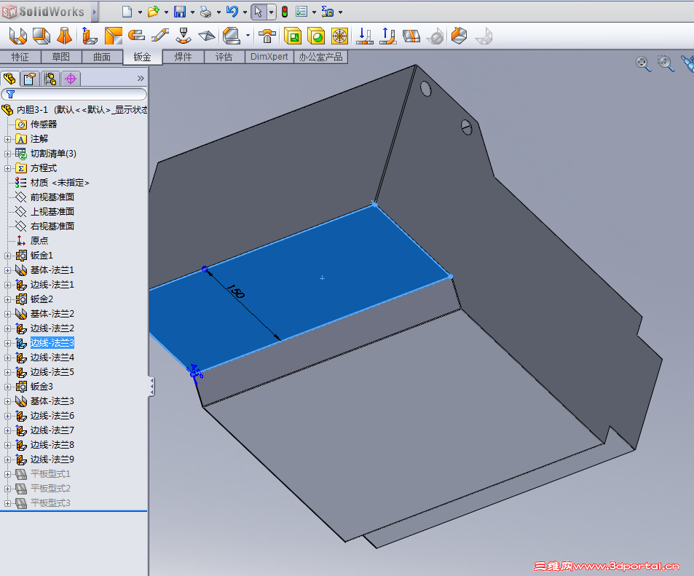This screenshot has height=576, width=694.
Task: Expand the 钣金1 feature node
Action: [x=7, y=256]
